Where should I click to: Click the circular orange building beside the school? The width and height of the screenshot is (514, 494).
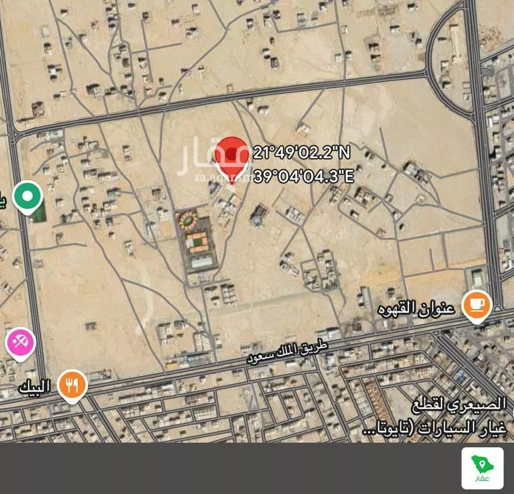click(x=187, y=221)
